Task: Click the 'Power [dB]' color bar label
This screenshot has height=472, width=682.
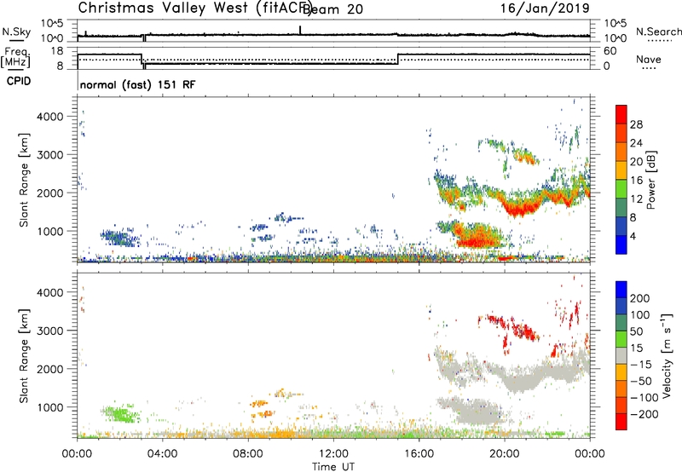Action: pos(651,180)
